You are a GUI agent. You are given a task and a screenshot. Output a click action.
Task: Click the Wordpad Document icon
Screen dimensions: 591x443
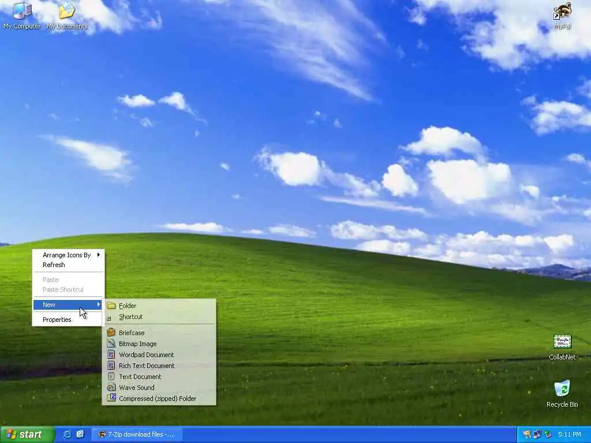pos(111,354)
